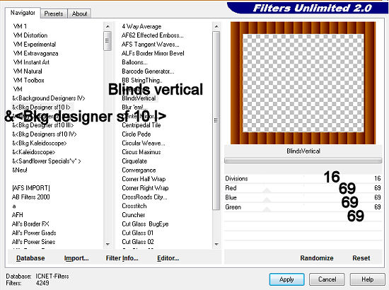The height and width of the screenshot is (290, 389).
Task: Click the Apply button
Action: [286, 279]
